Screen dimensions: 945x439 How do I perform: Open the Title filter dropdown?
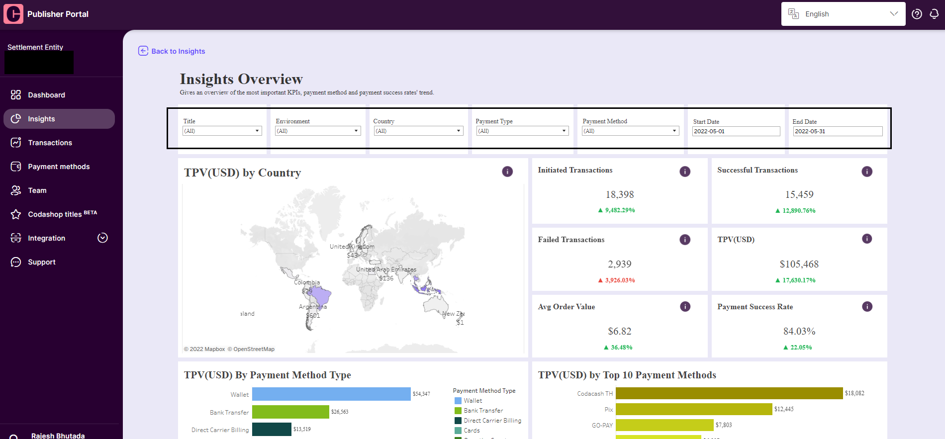[222, 131]
